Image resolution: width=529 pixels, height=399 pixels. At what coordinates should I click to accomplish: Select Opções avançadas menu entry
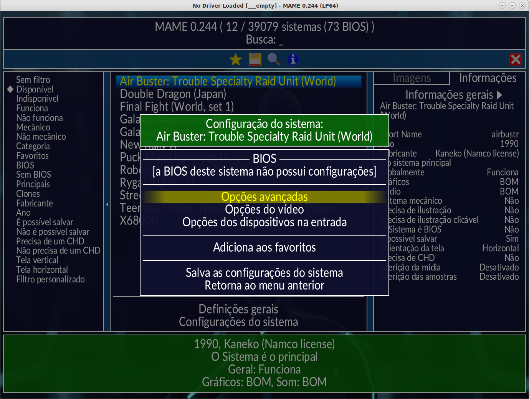click(264, 197)
